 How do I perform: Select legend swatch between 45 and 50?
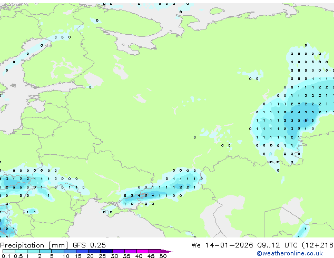[155, 251]
